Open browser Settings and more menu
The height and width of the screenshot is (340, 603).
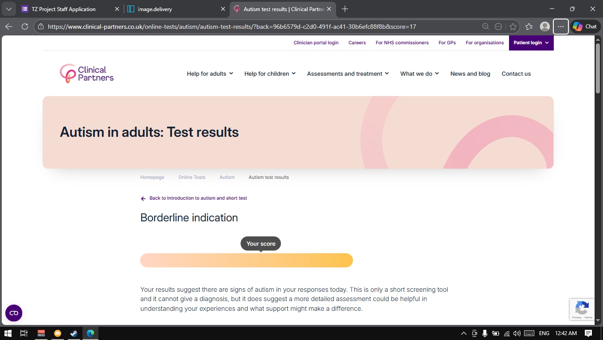(561, 27)
